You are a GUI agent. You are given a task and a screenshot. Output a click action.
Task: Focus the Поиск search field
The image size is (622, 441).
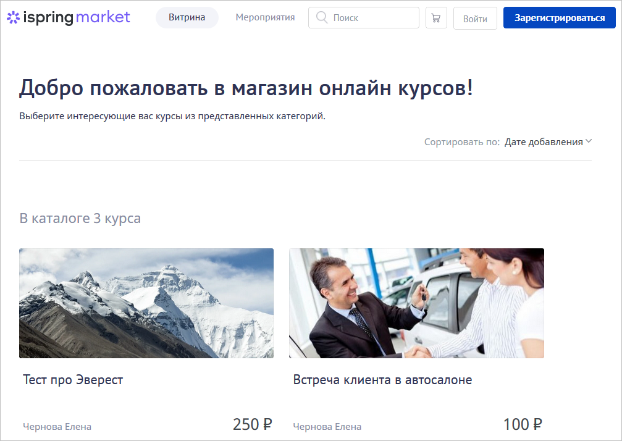coord(364,18)
